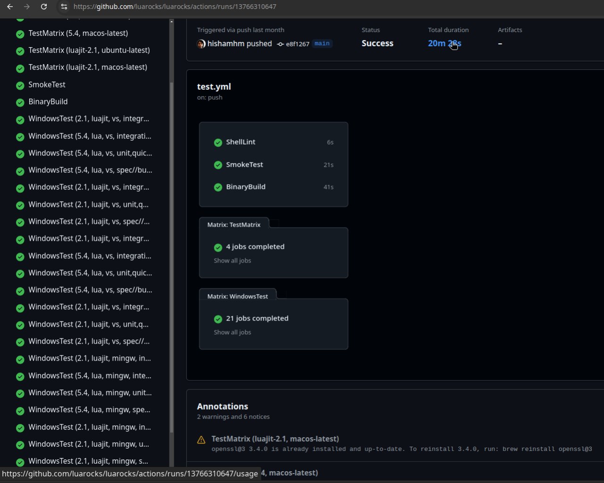Click status icon of WindowsTest (5.4, lua, mingw, inte...
604x483 pixels.
(20, 377)
